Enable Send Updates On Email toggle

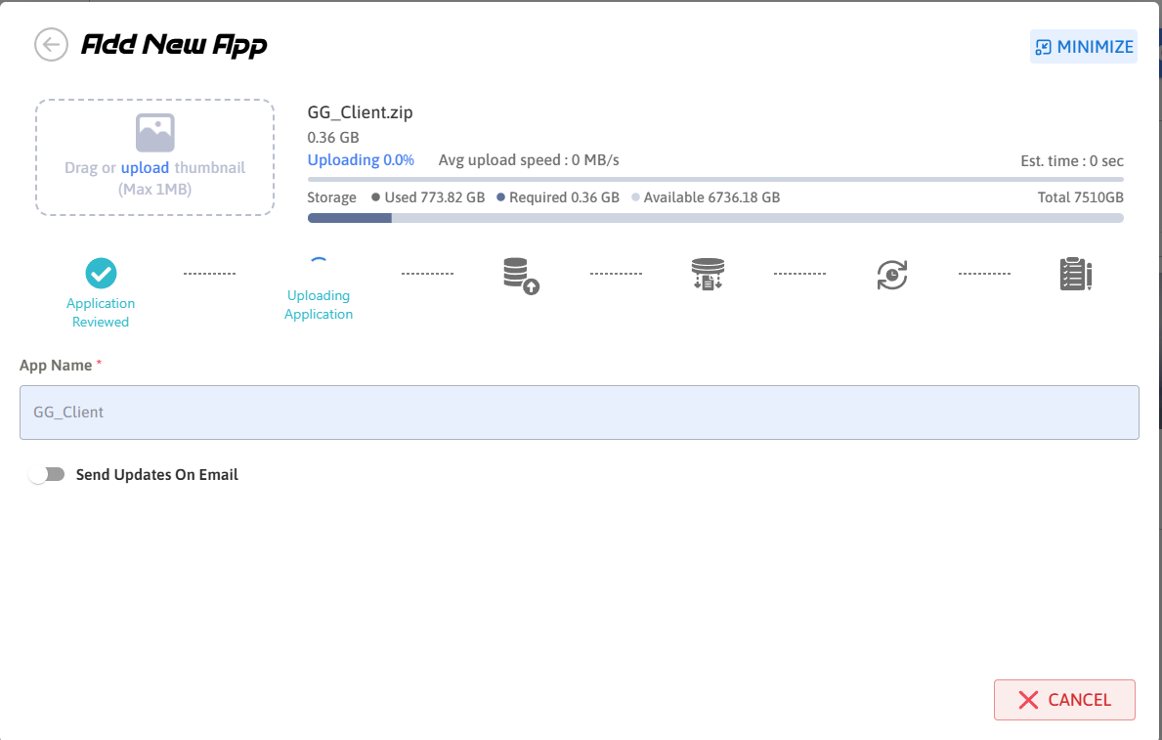point(47,474)
